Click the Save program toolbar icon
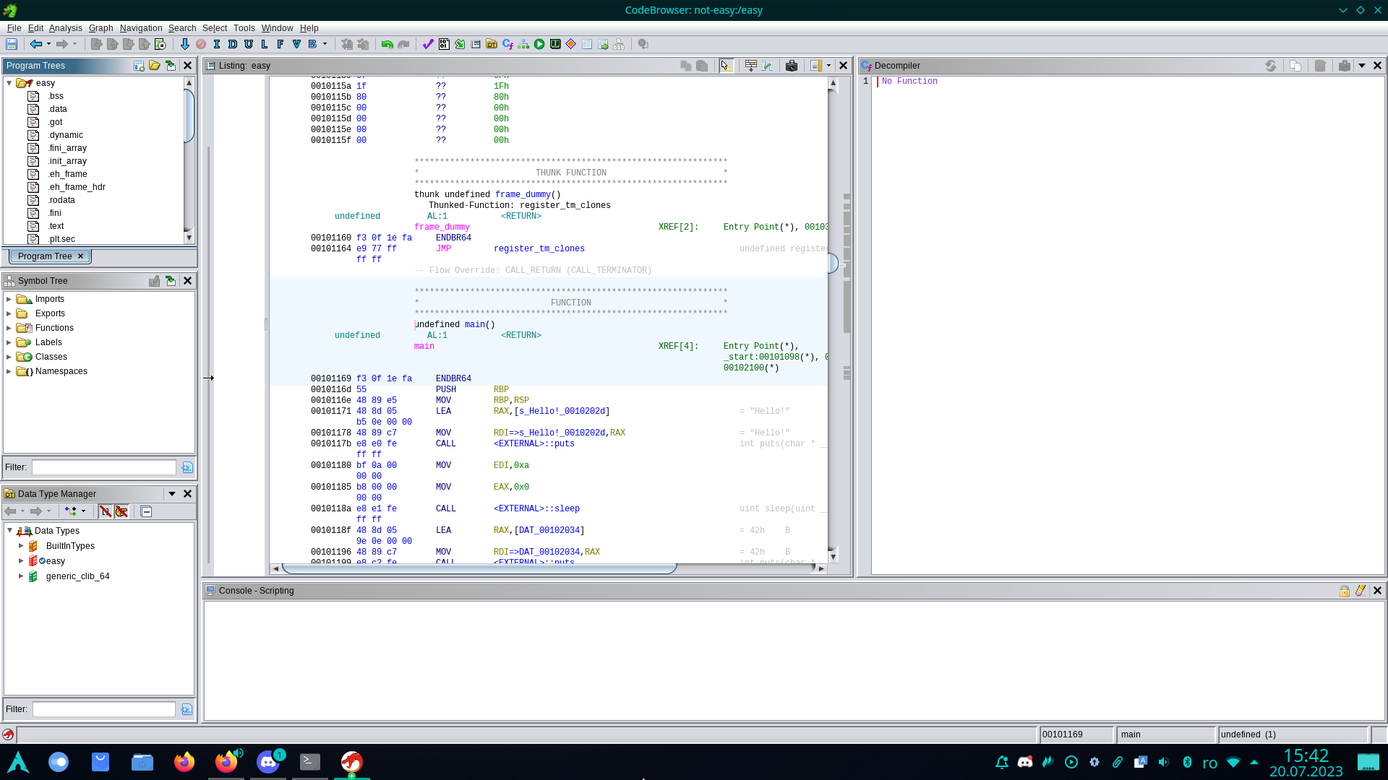 [x=12, y=44]
